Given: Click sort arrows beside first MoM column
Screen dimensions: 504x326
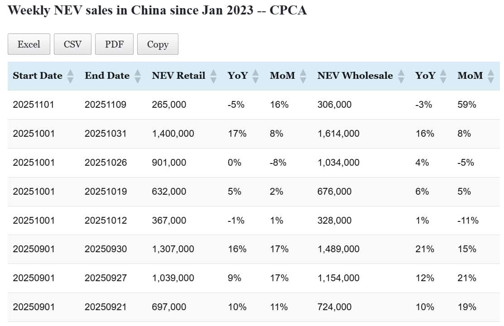Looking at the screenshot, I should 303,76.
